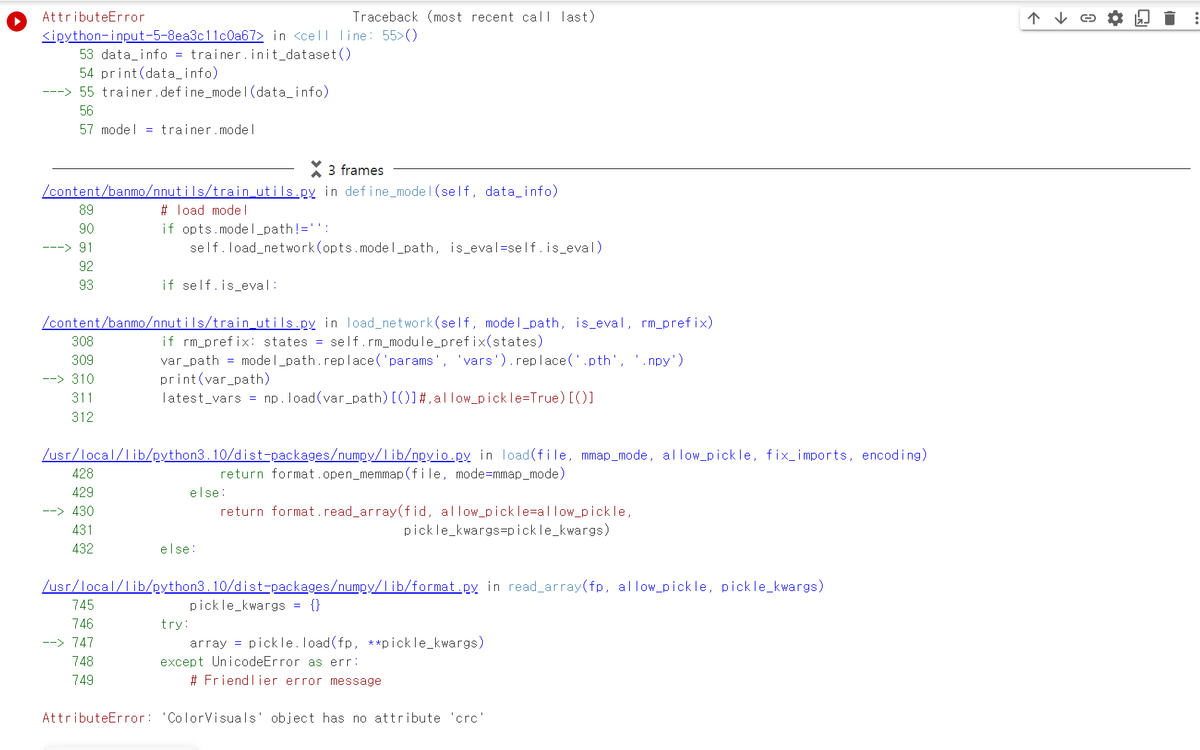Screen dimensions: 1200x750
Task: Click the red circular run icon
Action: tap(16, 21)
